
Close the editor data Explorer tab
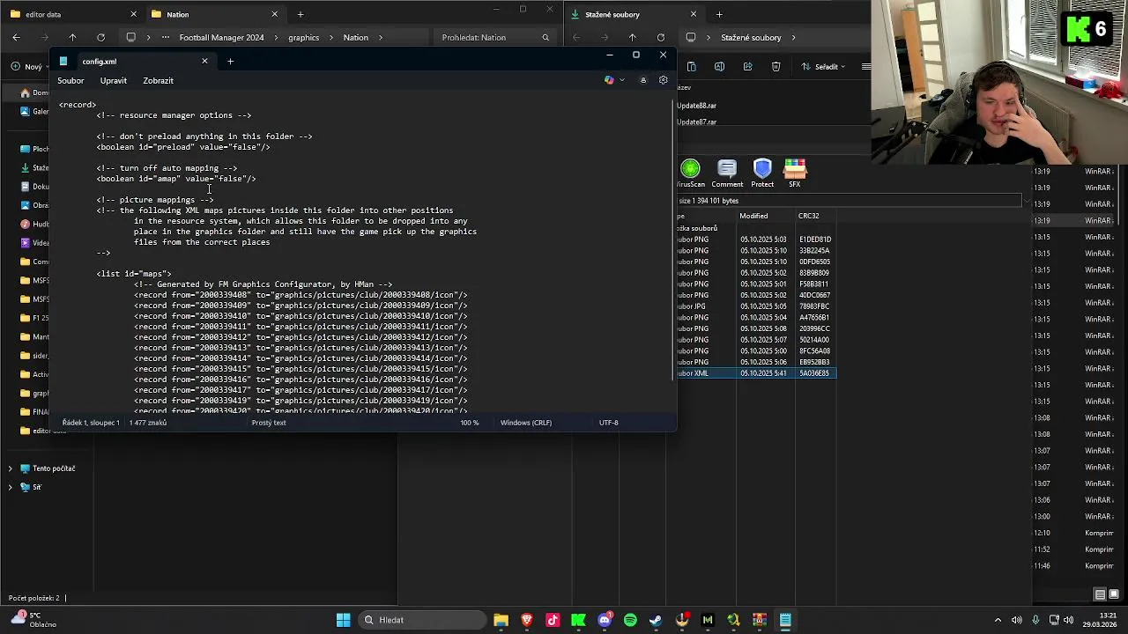point(134,14)
